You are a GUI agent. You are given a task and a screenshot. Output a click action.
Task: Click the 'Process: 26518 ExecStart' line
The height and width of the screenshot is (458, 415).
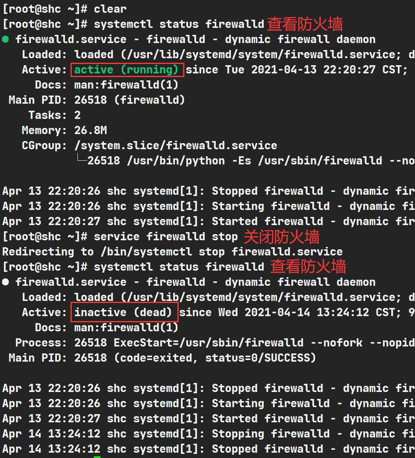215,343
